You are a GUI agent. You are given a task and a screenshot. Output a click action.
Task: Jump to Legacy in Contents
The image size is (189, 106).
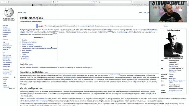click(x=24, y=54)
